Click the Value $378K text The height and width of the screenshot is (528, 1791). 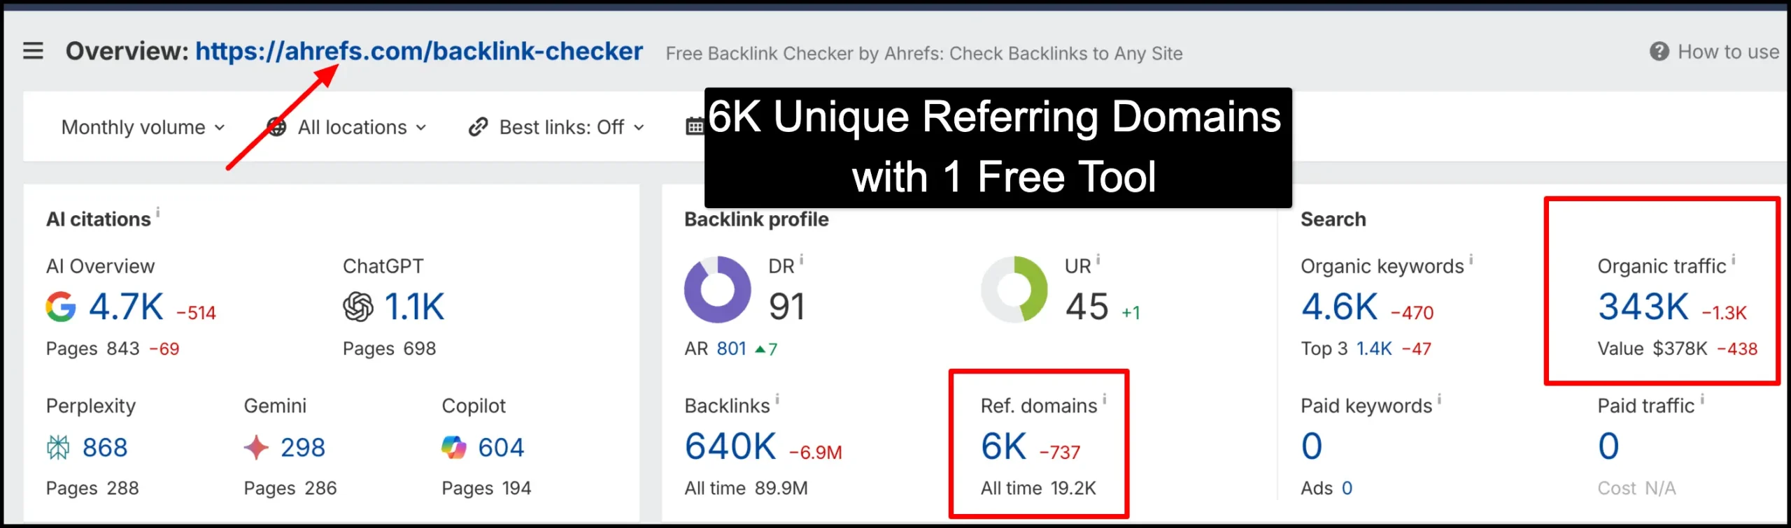click(x=1652, y=349)
